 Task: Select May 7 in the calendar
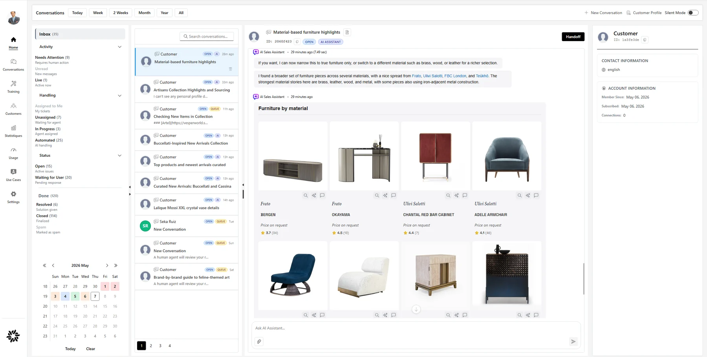pos(95,296)
